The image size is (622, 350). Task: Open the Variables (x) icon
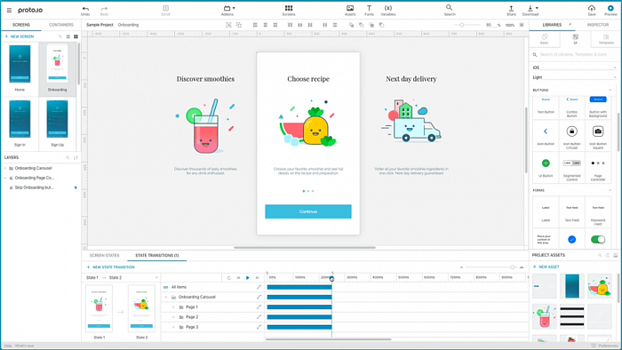388,8
